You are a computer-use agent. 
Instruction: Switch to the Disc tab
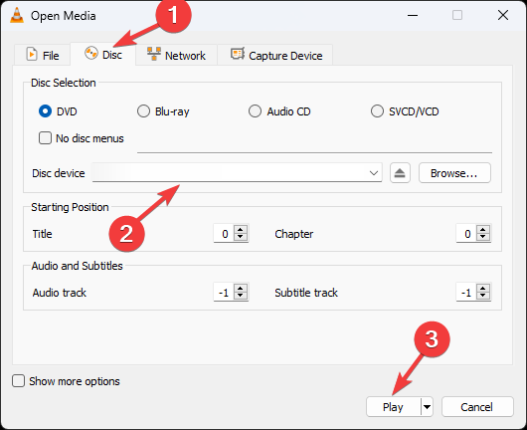click(102, 54)
